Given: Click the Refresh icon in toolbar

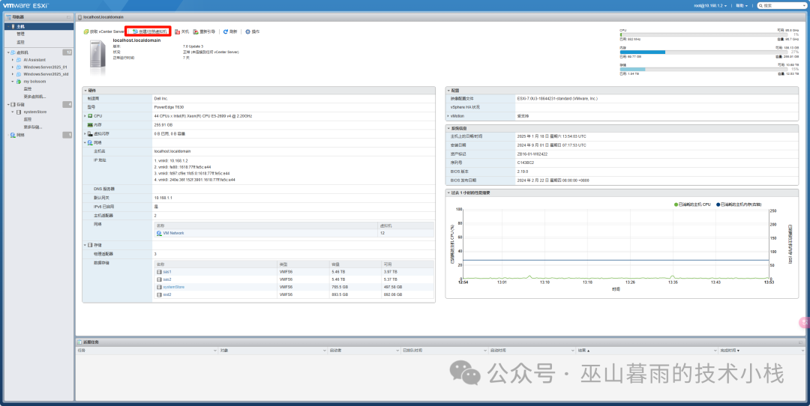Looking at the screenshot, I should pos(225,31).
